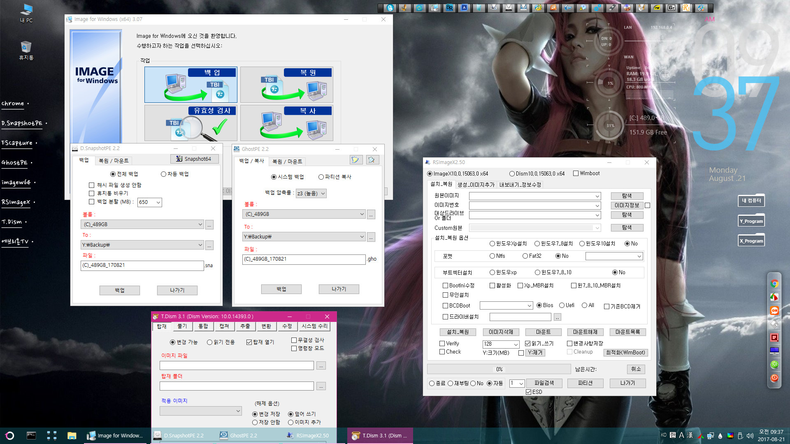The height and width of the screenshot is (444, 790).
Task: Enable 해시 파일 생성 안함 checkbox in D.SnapshotPE
Action: (92, 185)
